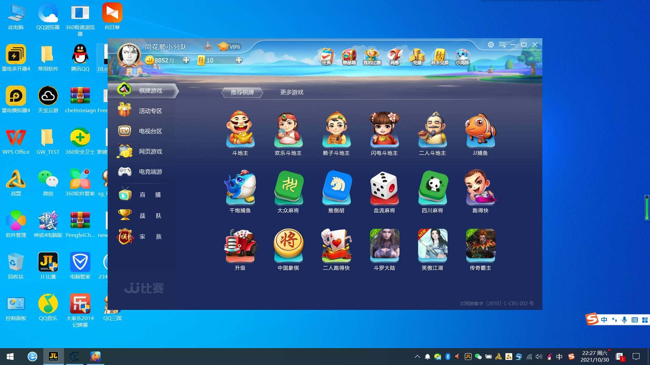The height and width of the screenshot is (365, 650).
Task: Add autumn cards with plus button
Action: pyautogui.click(x=239, y=60)
